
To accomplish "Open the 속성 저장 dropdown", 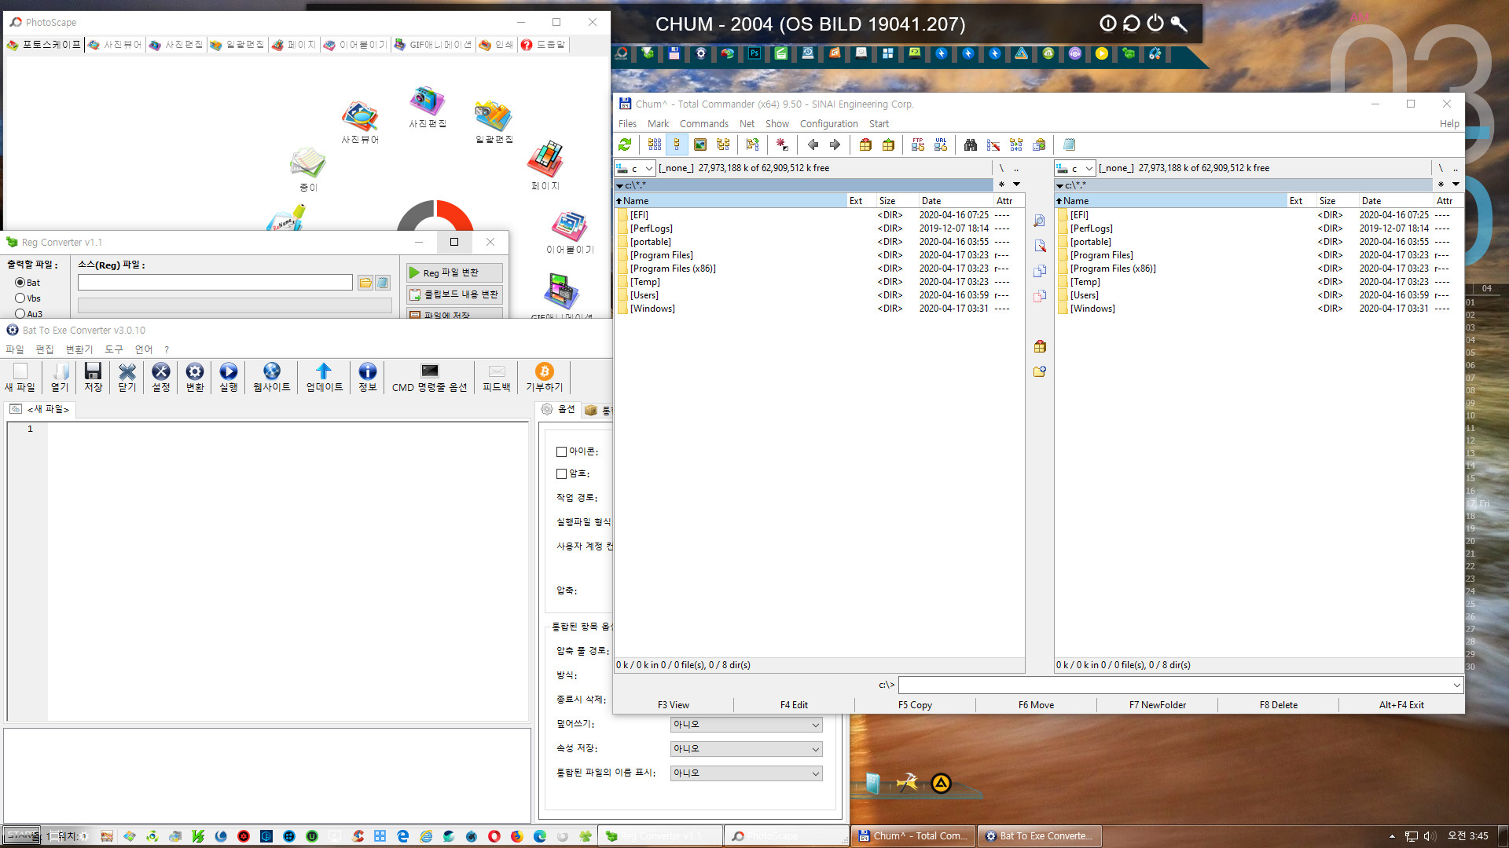I will click(746, 749).
